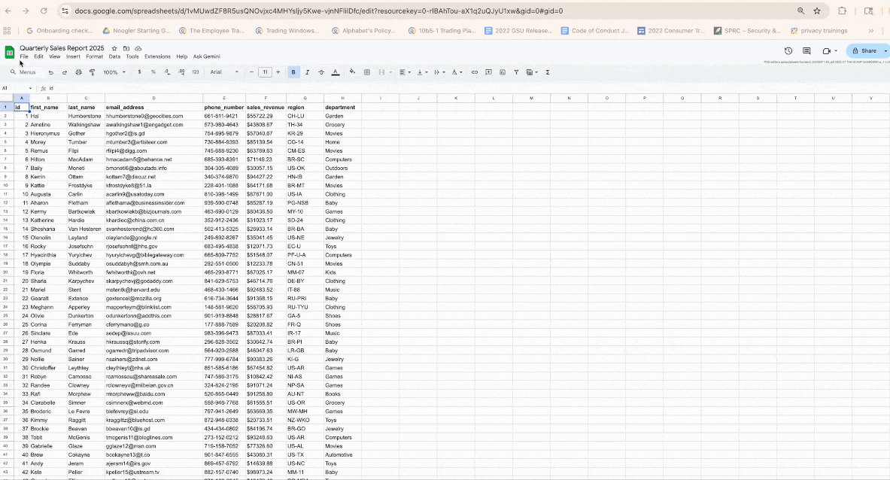The height and width of the screenshot is (480, 890).
Task: Click the undo arrow icon
Action: (x=50, y=72)
